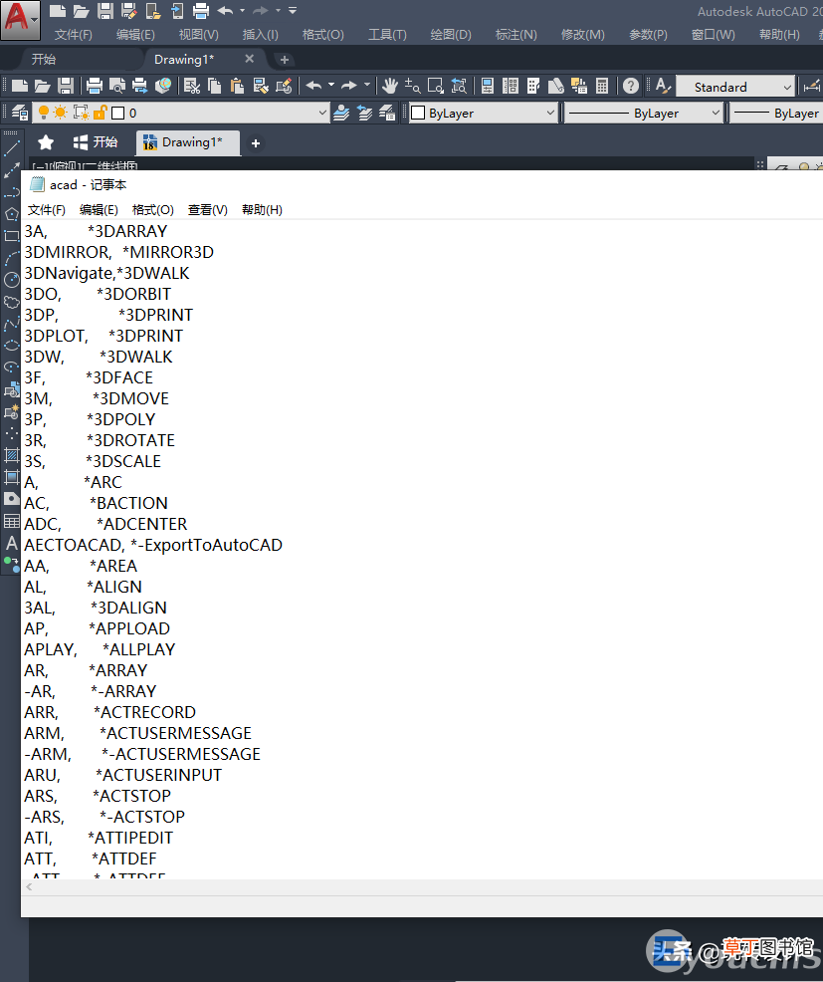Click Cut in the standard toolbar

[x=192, y=86]
